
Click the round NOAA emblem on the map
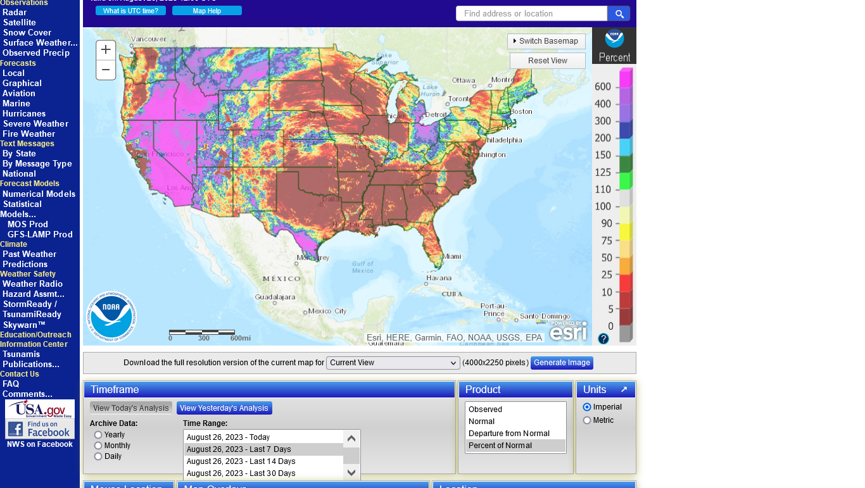point(111,316)
